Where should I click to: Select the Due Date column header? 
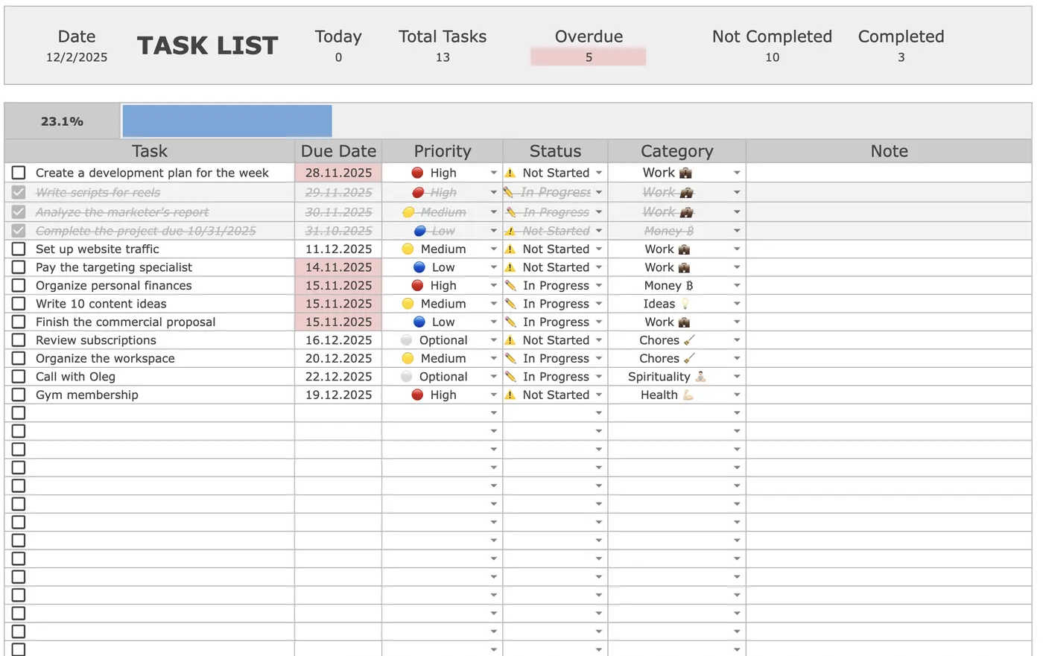(338, 151)
